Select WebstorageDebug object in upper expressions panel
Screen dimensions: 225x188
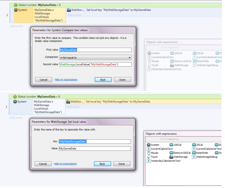205,65
